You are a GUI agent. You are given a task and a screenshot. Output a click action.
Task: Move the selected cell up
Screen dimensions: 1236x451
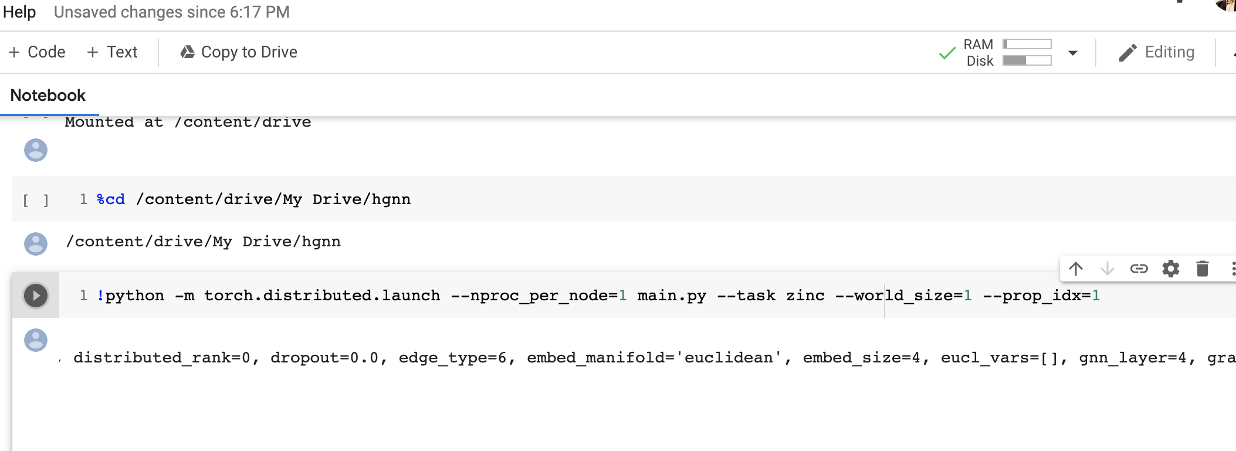click(1076, 269)
